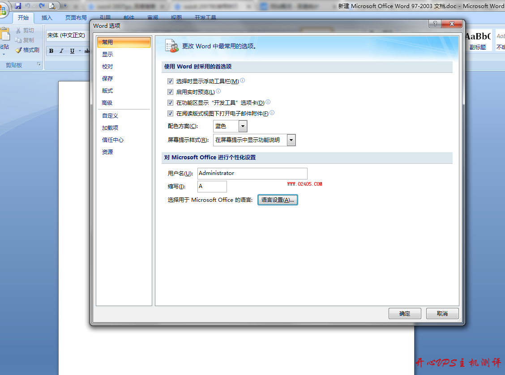The height and width of the screenshot is (375, 505).
Task: Click the 缩写 initials input field
Action: coord(212,186)
